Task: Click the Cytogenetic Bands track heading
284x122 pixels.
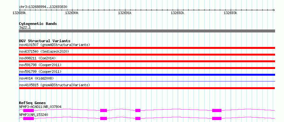Action: click(38, 24)
